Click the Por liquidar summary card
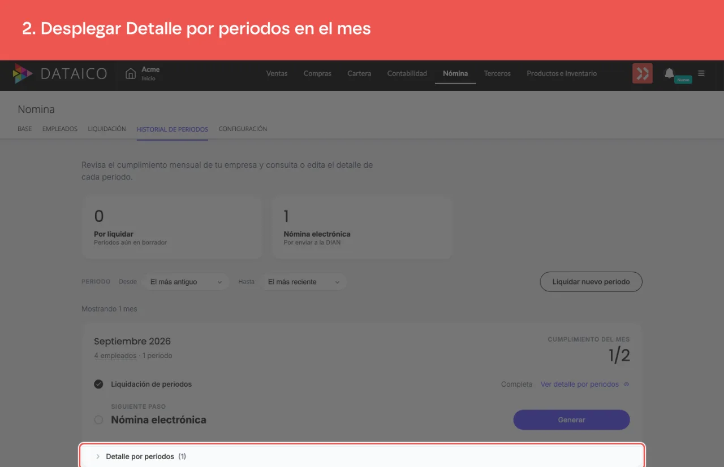The width and height of the screenshot is (724, 467). click(172, 228)
